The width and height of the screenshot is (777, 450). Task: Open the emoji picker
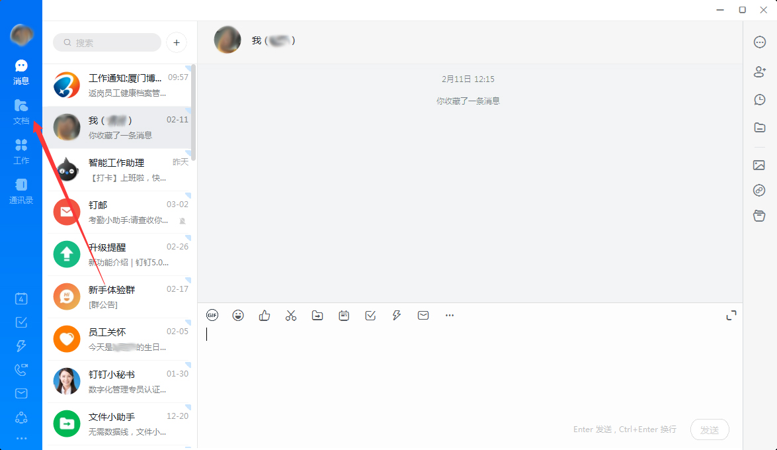pos(238,315)
